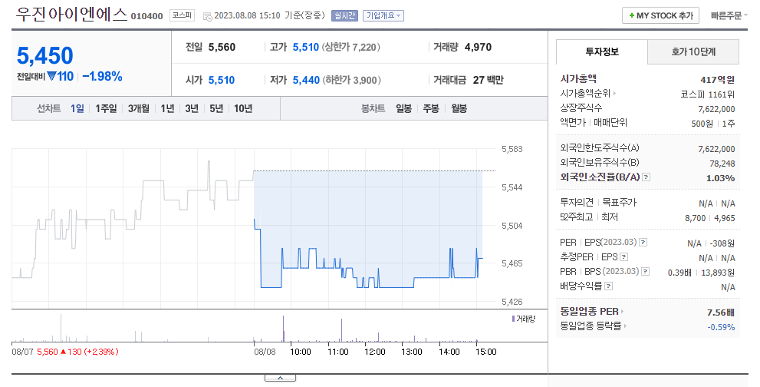The width and height of the screenshot is (760, 387).
Task: Expand the 시가총액순위 arrow link
Action: tap(614, 93)
